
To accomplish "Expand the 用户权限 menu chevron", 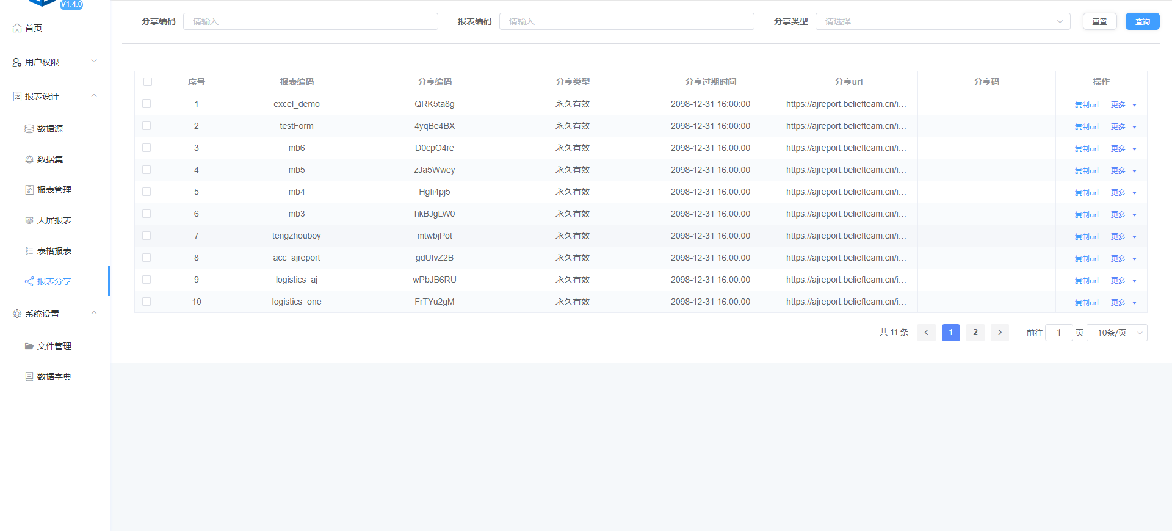I will (94, 61).
